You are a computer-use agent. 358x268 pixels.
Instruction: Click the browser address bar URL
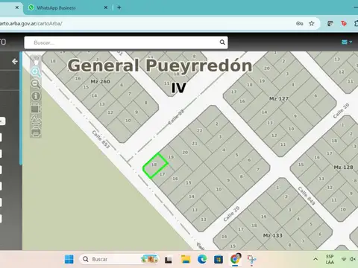pyautogui.click(x=31, y=24)
